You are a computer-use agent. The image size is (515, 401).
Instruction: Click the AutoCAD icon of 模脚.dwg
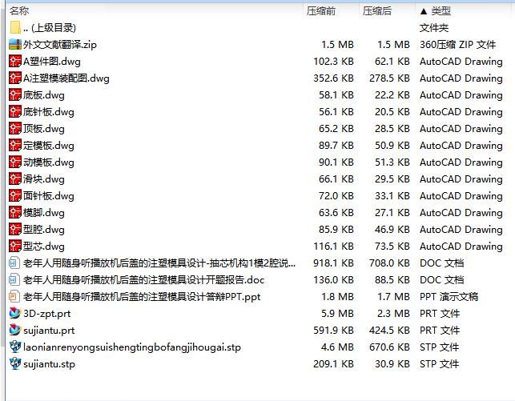tap(15, 213)
